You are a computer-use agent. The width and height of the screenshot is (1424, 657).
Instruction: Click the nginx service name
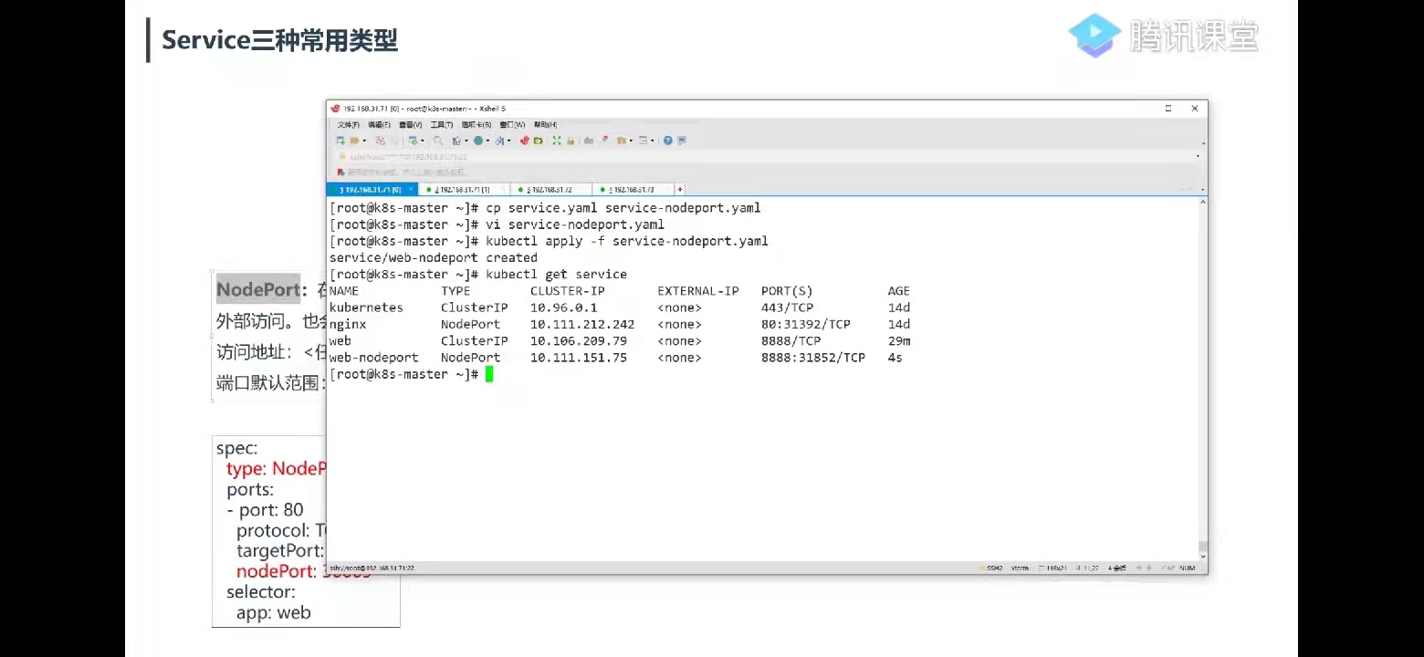(348, 324)
